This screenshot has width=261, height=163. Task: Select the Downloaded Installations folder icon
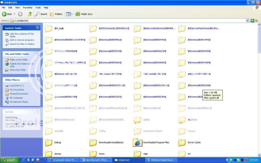click(93, 143)
